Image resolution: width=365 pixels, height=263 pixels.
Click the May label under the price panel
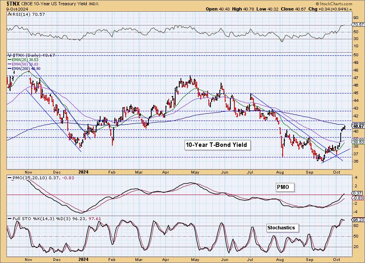(195, 172)
